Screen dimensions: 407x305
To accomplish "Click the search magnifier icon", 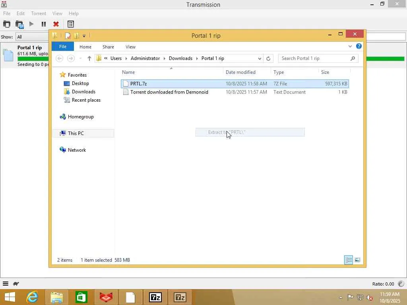I will (353, 58).
